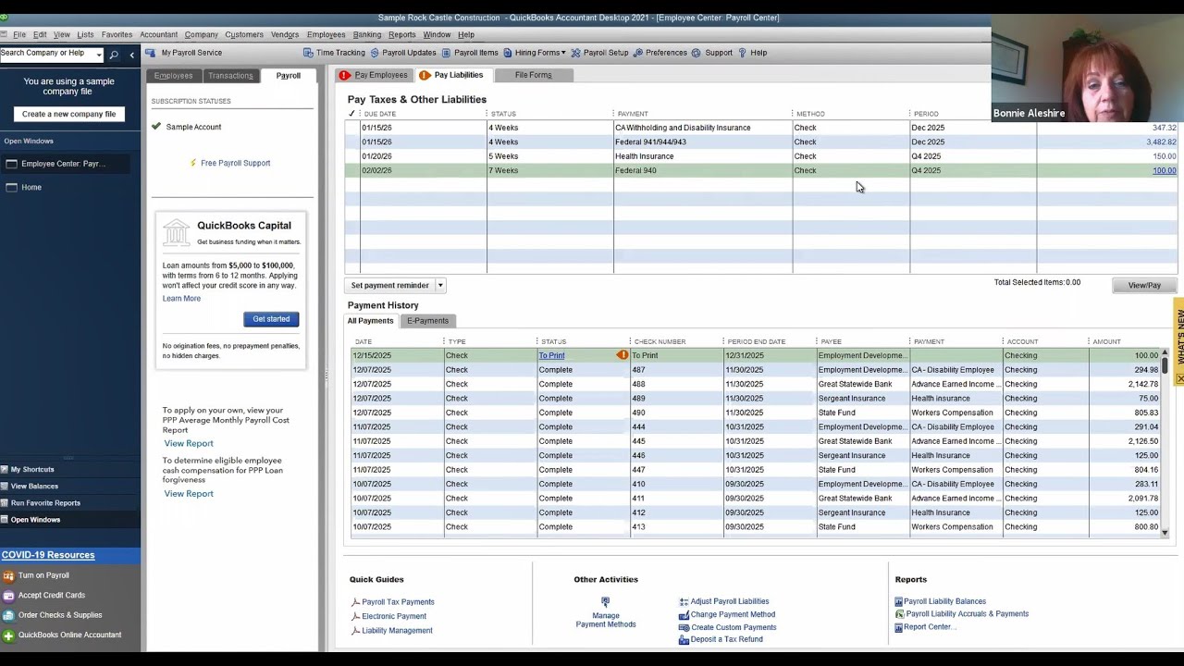Viewport: 1184px width, 666px height.
Task: Open the Report Center link
Action: [x=930, y=627]
